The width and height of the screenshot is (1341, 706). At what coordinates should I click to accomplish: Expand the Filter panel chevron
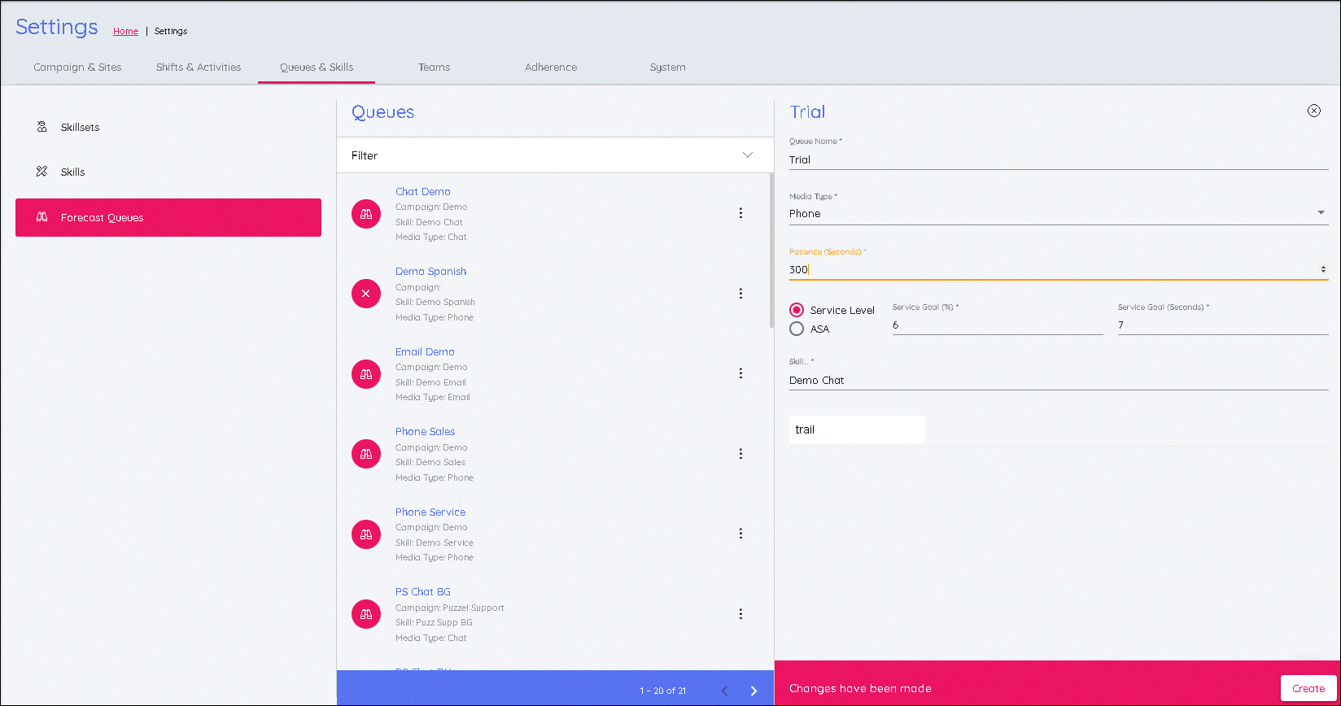(x=747, y=155)
